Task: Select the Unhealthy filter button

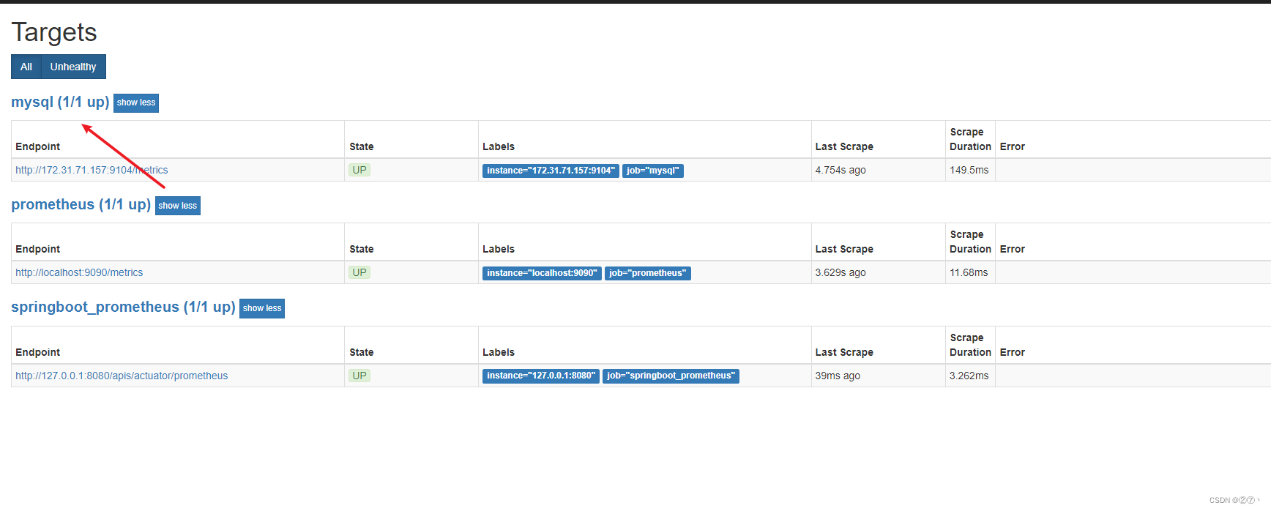Action: 73,67
